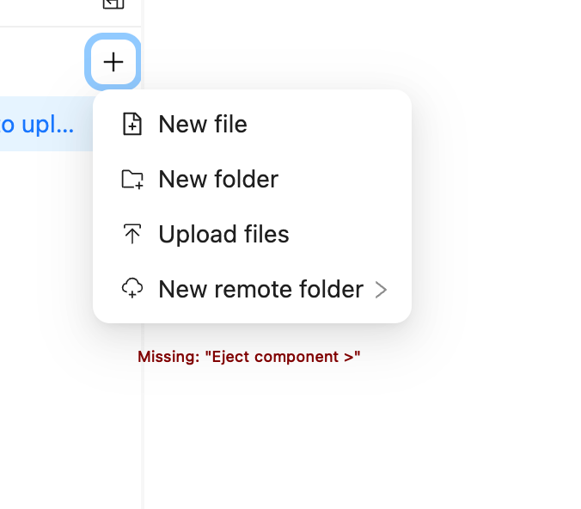Click the cloud icon for remote folder
The height and width of the screenshot is (509, 581).
click(131, 289)
